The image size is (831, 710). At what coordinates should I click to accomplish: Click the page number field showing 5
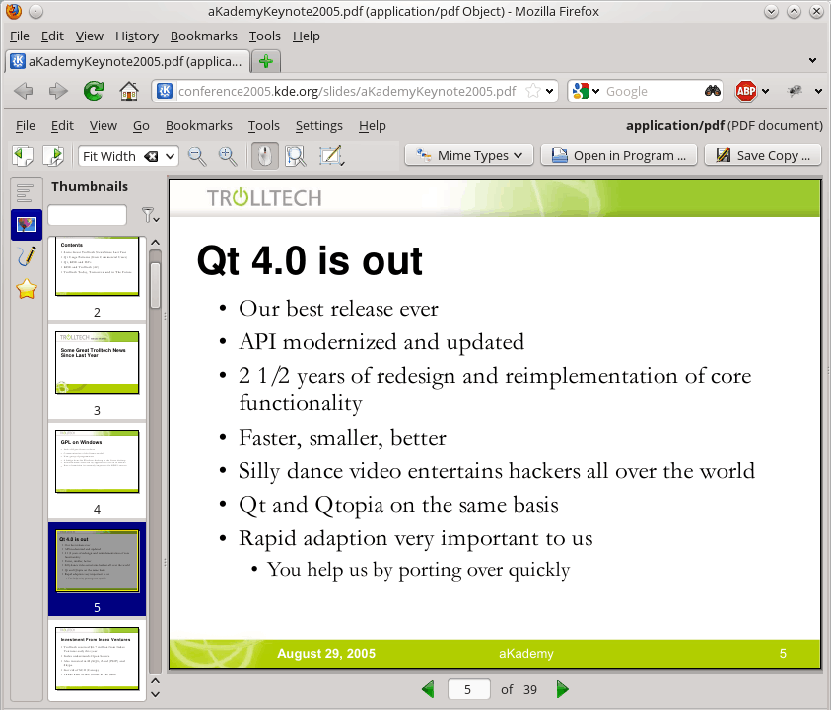coord(468,689)
